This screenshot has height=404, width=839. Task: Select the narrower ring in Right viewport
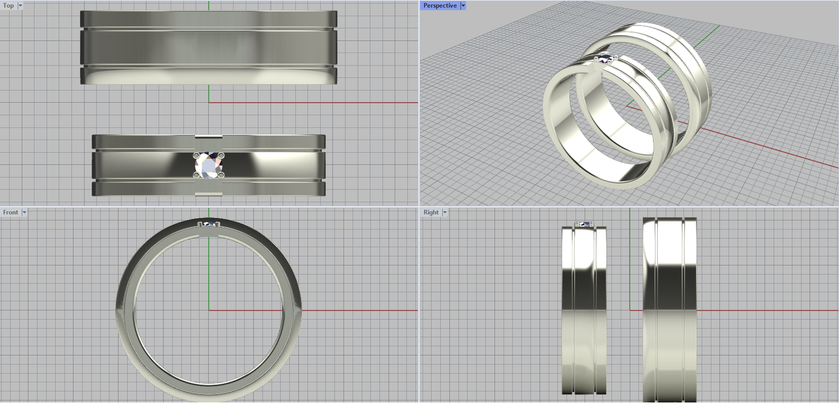tap(584, 314)
